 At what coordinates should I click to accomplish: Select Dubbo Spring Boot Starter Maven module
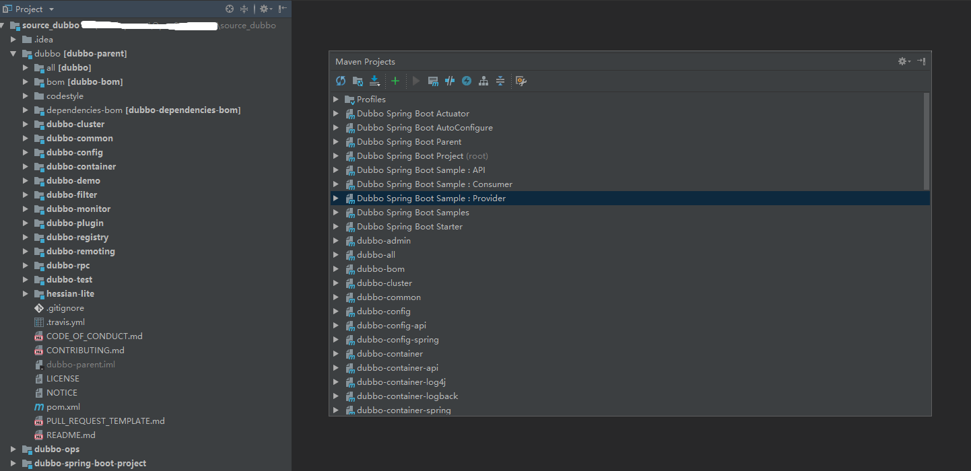click(409, 227)
